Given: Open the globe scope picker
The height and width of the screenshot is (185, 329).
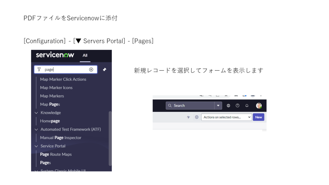Looking at the screenshot, I should pos(228,105).
